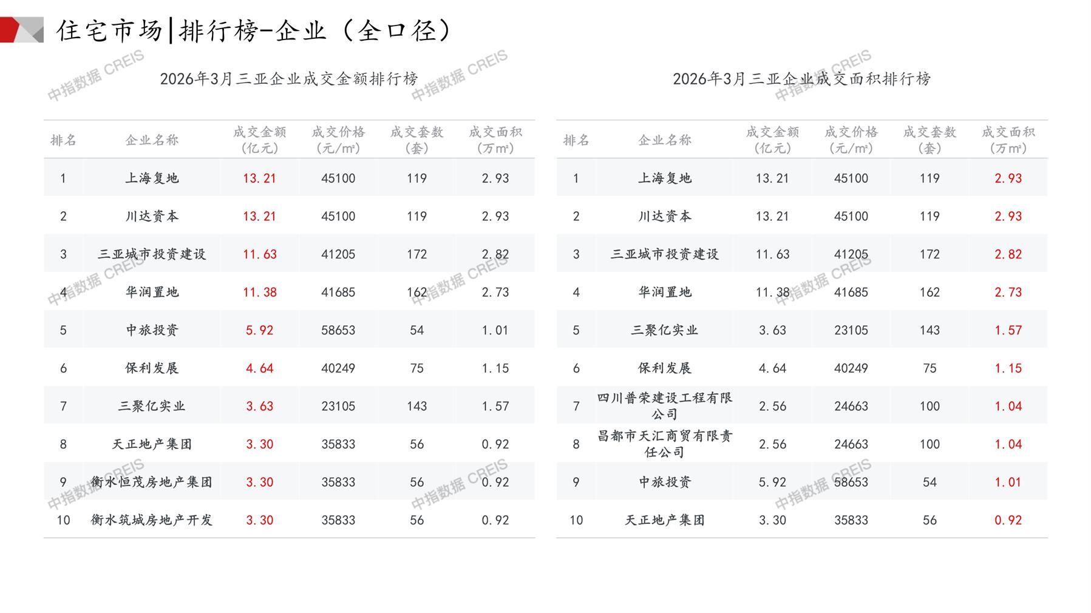Select red 5.92 amount in the amount ranking

259,330
